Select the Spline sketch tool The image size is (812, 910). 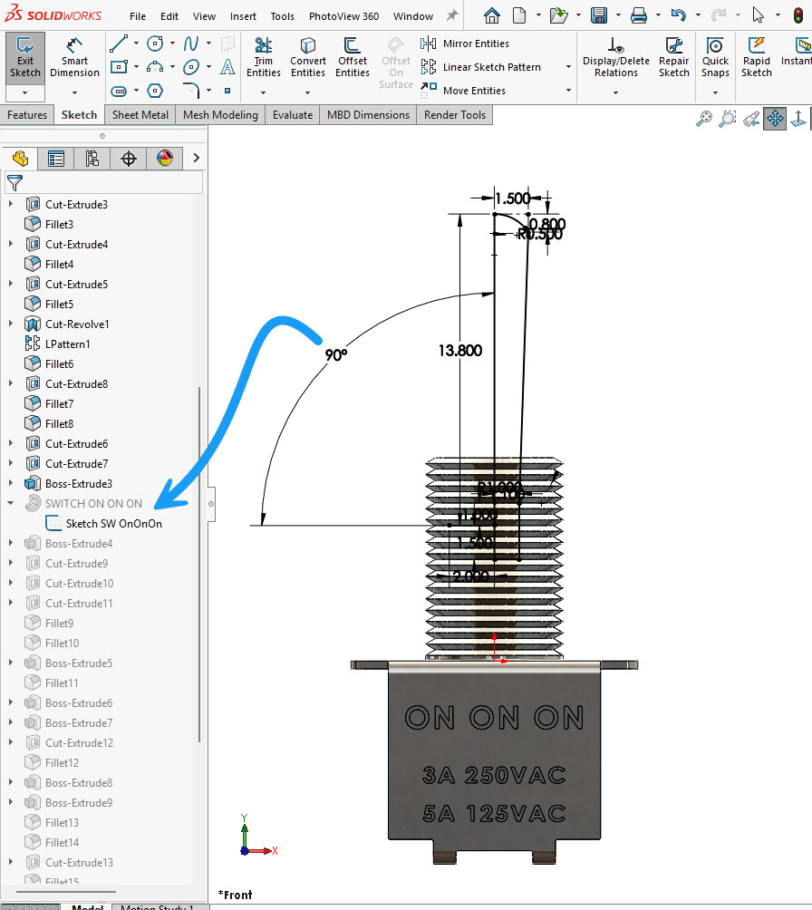[191, 43]
